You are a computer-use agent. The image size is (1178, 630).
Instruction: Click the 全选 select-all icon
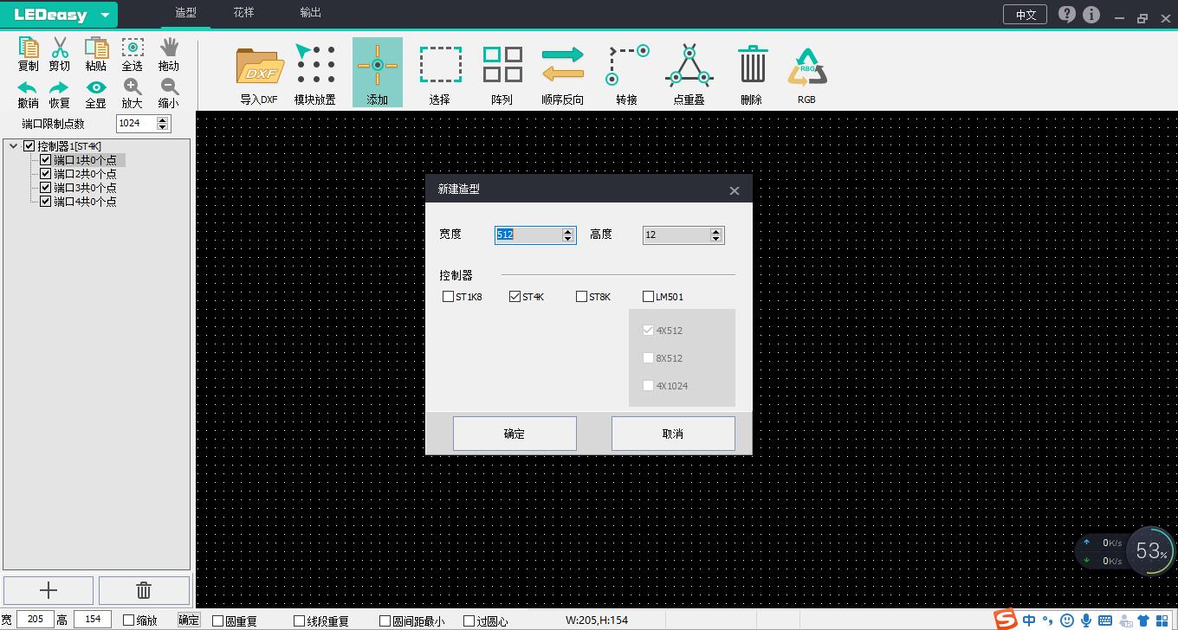(x=133, y=48)
